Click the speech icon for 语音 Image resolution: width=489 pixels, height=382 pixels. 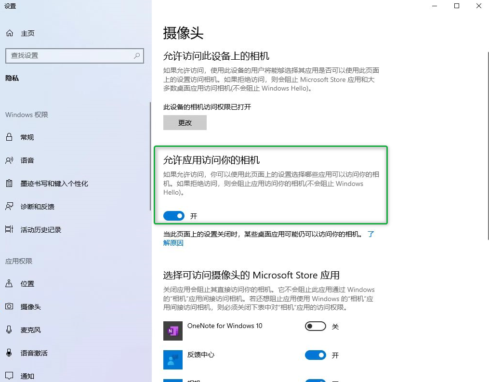[9, 160]
